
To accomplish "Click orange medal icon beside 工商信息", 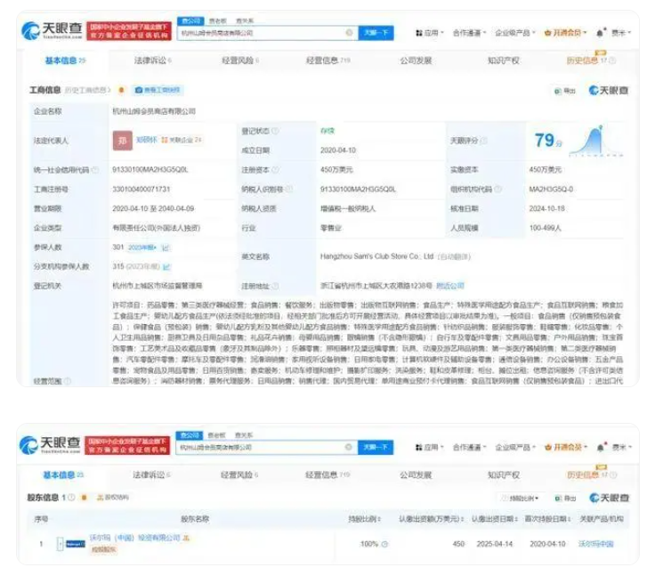I will point(122,90).
